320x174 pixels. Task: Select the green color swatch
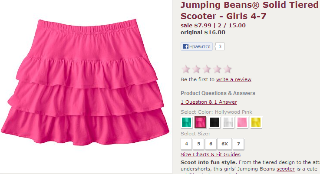click(x=186, y=122)
